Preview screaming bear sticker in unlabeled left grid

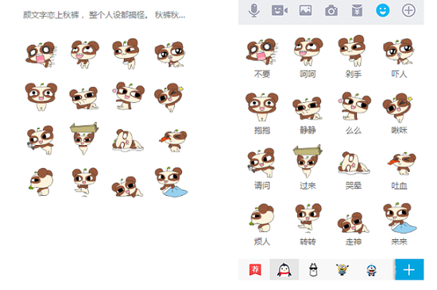tap(41, 55)
